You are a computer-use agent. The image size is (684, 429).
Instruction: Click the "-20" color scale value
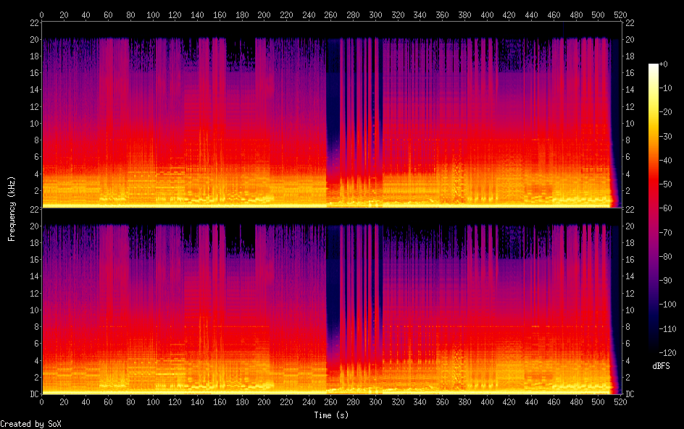[x=666, y=112]
